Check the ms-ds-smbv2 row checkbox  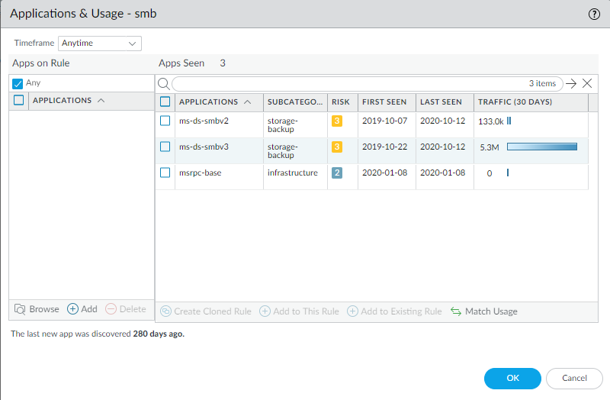pos(165,121)
